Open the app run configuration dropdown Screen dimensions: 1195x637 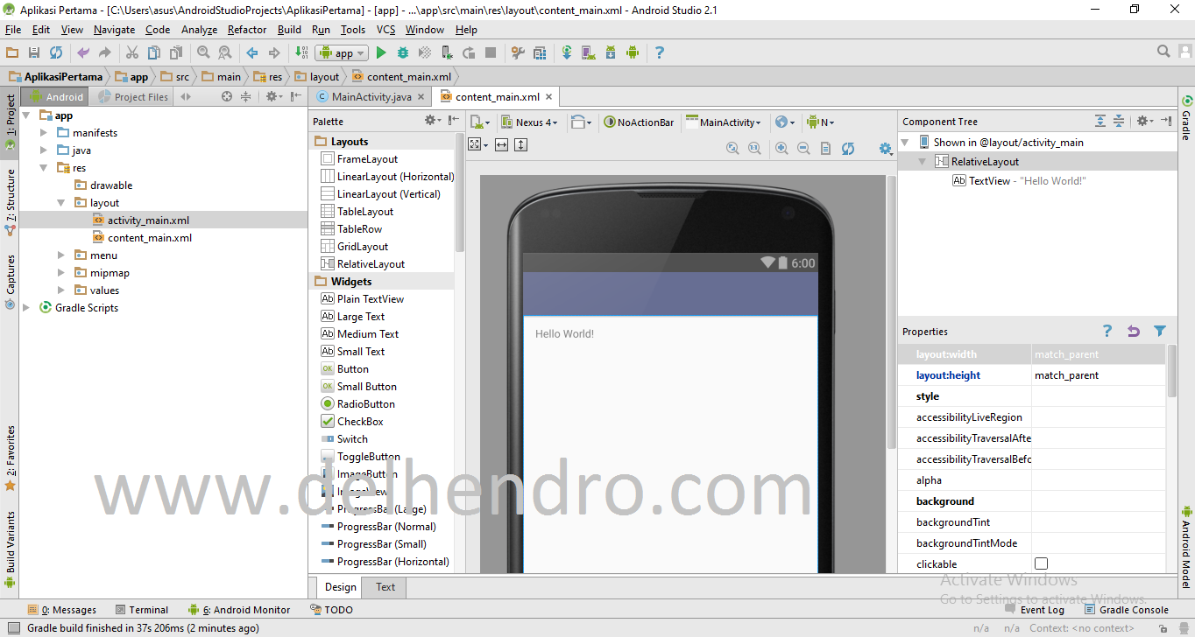tap(342, 53)
